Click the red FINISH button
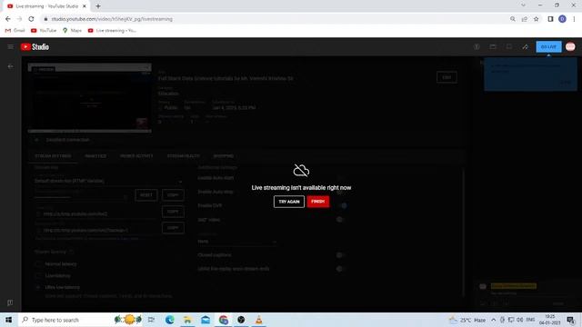The height and width of the screenshot is (327, 582). [318, 202]
